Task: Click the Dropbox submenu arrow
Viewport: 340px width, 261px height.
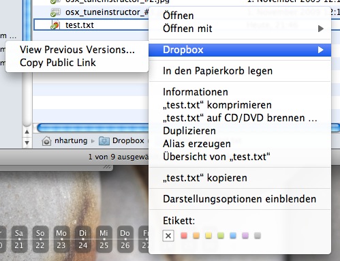Action: (x=321, y=50)
